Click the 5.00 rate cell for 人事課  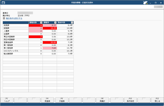50,31
